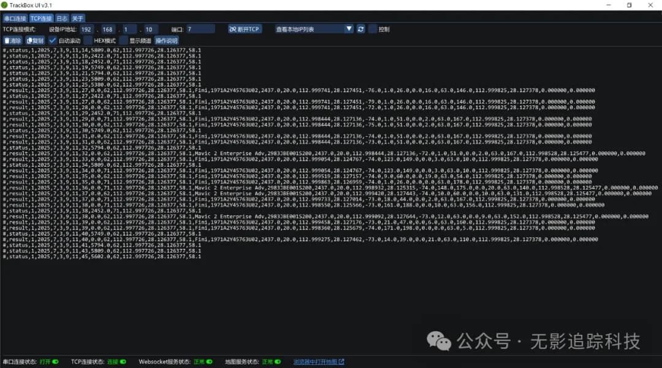Open the 关于 about tab
The height and width of the screenshot is (368, 662).
(x=78, y=18)
